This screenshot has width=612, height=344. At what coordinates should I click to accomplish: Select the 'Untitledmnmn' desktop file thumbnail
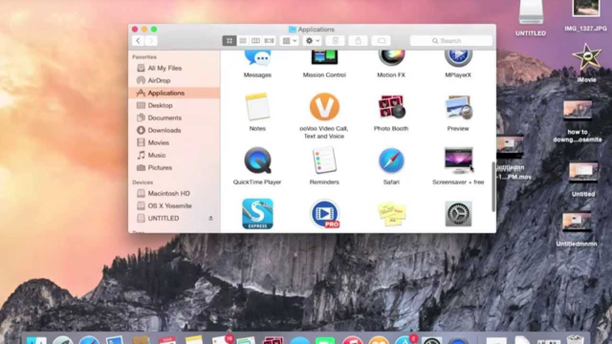point(577,221)
